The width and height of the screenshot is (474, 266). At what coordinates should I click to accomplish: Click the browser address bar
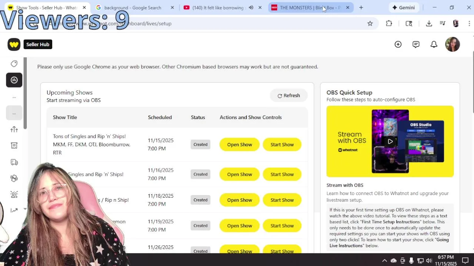[207, 23]
